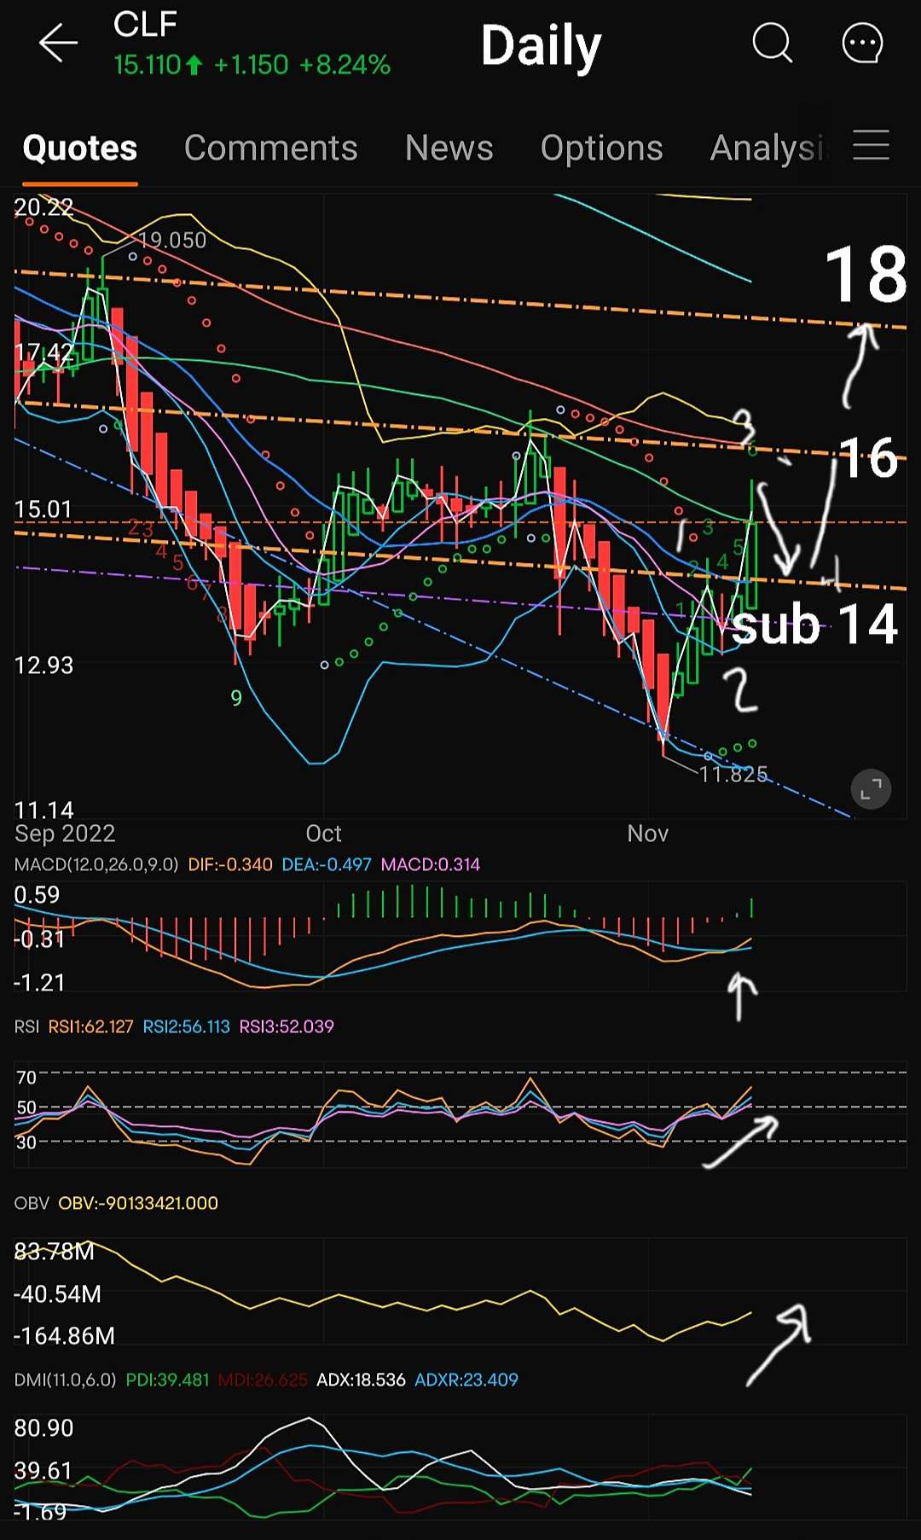The width and height of the screenshot is (921, 1540).
Task: Tap the MACD:0.314 value
Action: click(431, 864)
